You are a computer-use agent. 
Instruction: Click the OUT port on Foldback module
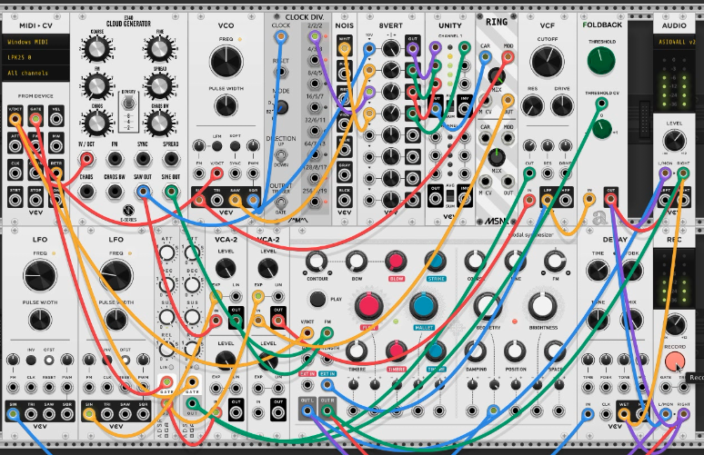click(x=610, y=200)
